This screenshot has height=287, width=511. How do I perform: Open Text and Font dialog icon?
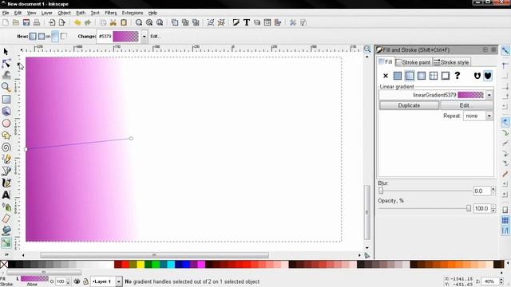point(247,22)
